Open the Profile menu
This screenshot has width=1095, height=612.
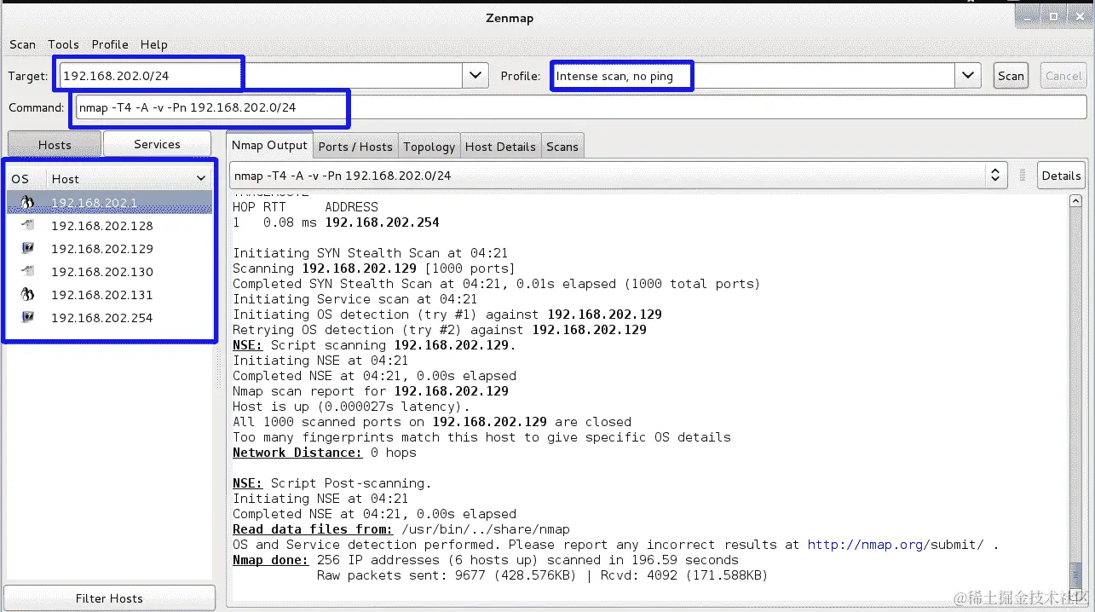click(110, 44)
